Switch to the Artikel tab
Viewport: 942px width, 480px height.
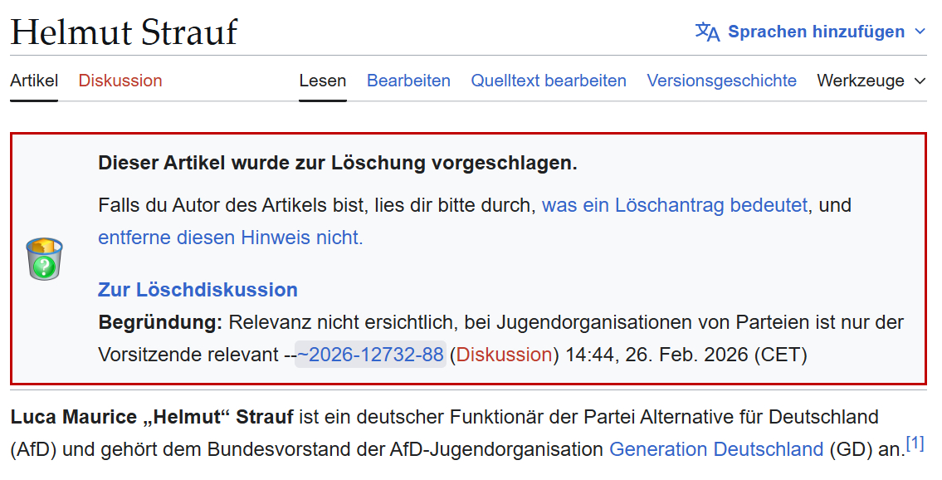point(34,81)
